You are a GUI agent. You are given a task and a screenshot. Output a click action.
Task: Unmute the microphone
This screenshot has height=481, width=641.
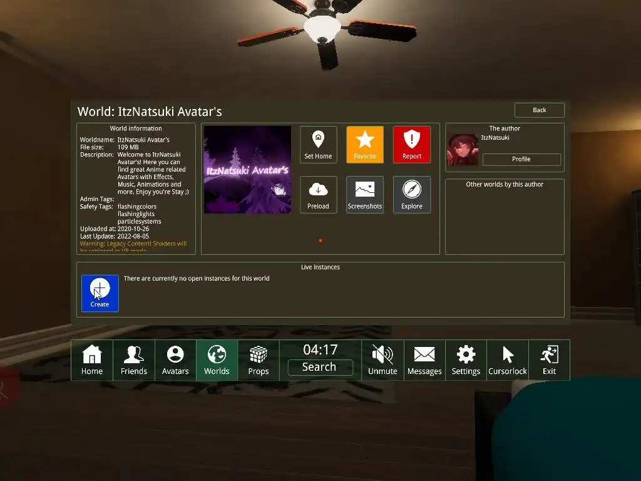pos(382,360)
